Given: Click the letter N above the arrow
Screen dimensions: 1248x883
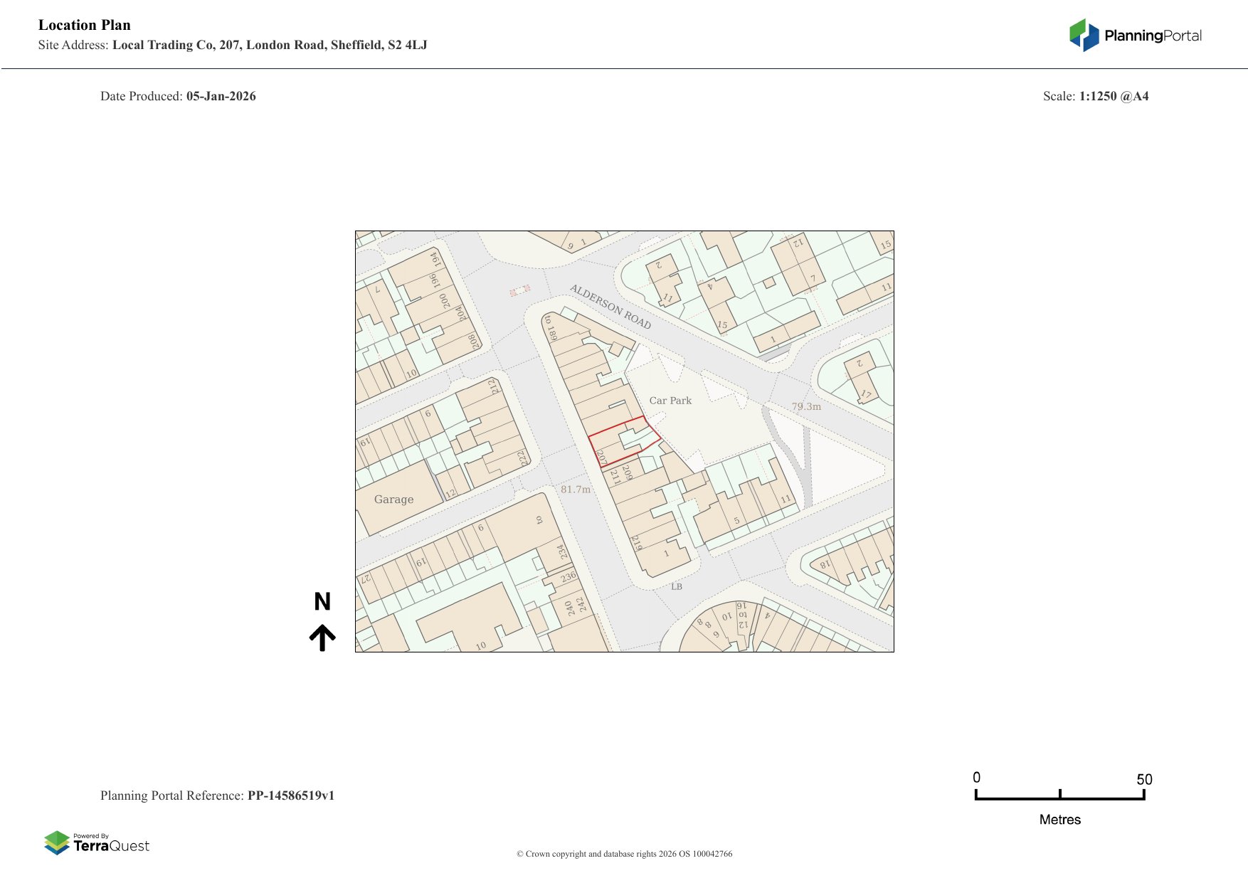Looking at the screenshot, I should tap(322, 602).
